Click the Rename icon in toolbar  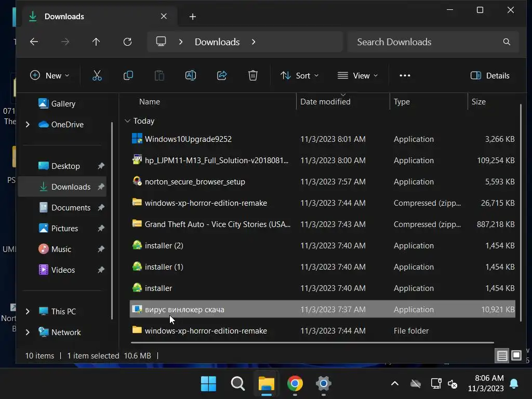190,75
